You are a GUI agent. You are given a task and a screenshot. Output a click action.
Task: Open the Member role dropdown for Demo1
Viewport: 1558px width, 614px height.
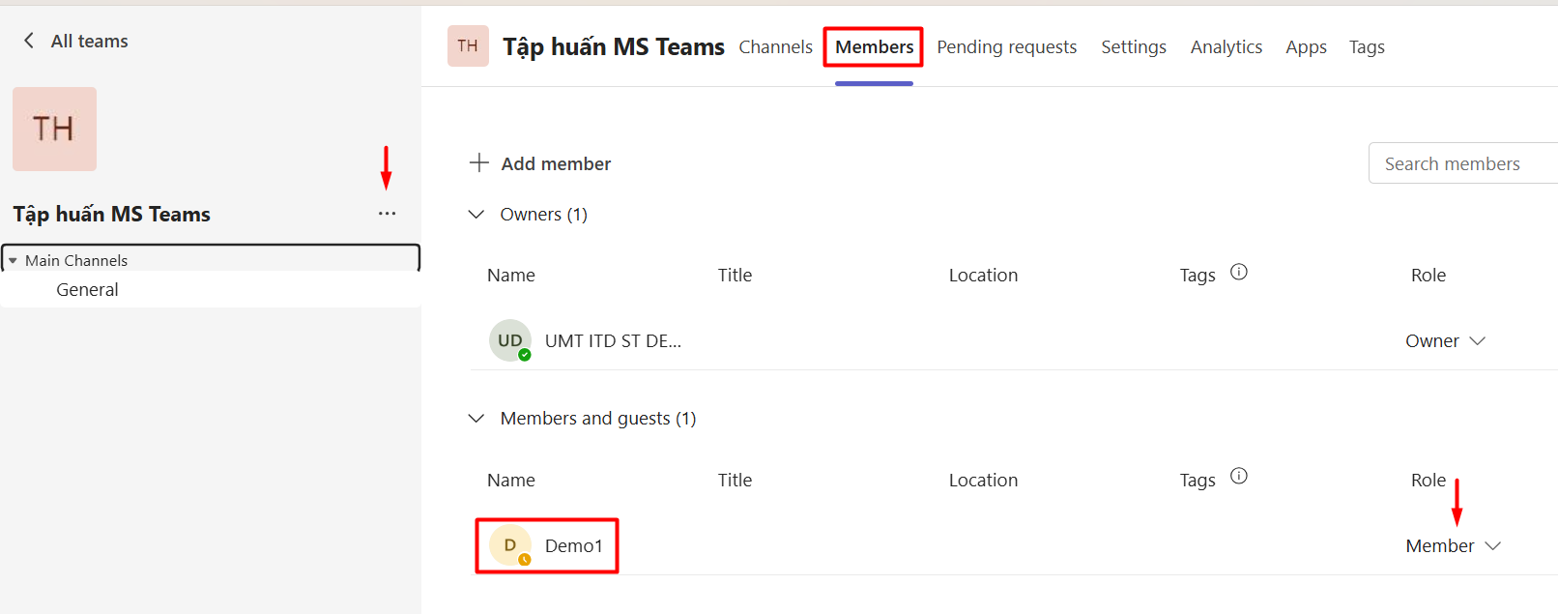click(x=1453, y=546)
